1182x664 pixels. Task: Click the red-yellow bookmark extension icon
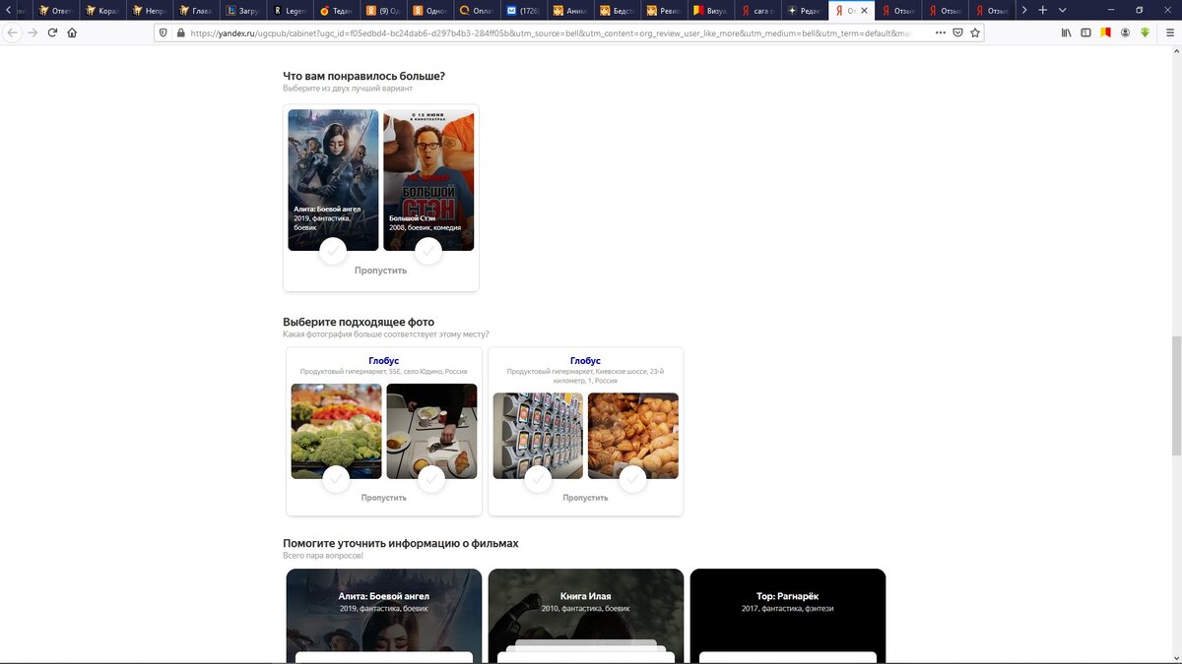pyautogui.click(x=1105, y=32)
